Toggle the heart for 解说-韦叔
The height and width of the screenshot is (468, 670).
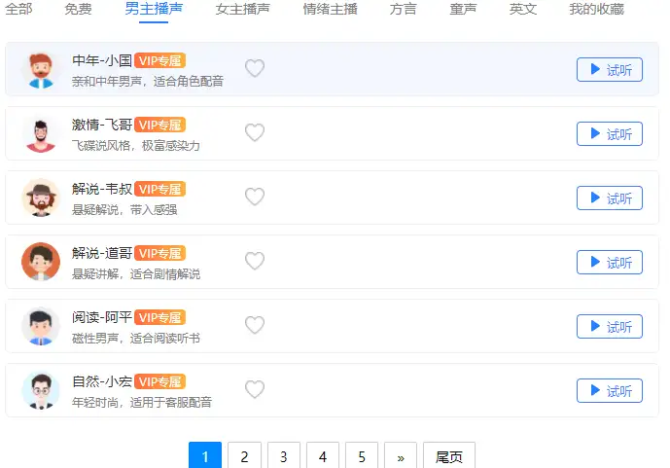coord(255,197)
